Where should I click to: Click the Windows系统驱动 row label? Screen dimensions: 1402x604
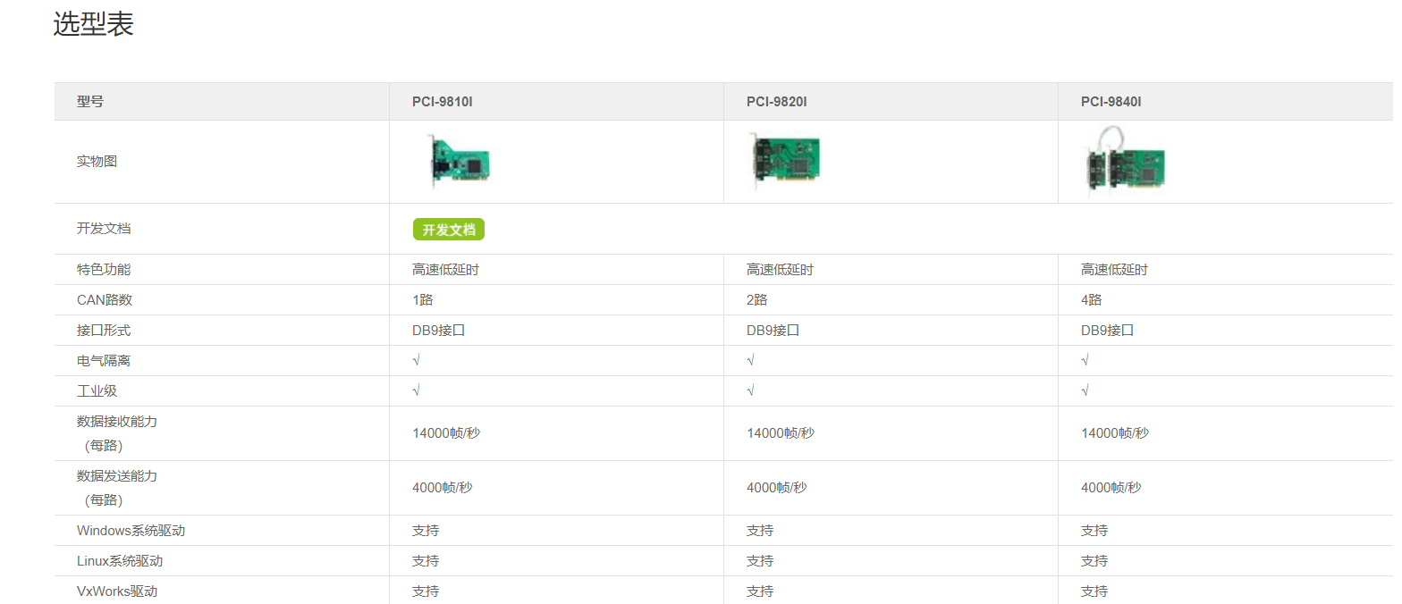[x=131, y=530]
